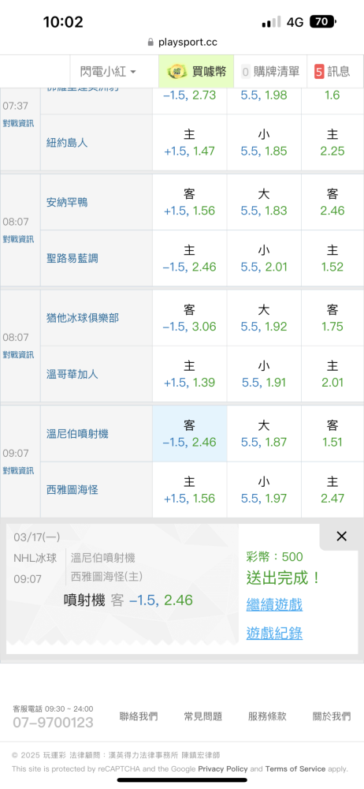The image size is (364, 789).
Task: Open the 閃電小紅 user dropdown
Action: tap(108, 72)
